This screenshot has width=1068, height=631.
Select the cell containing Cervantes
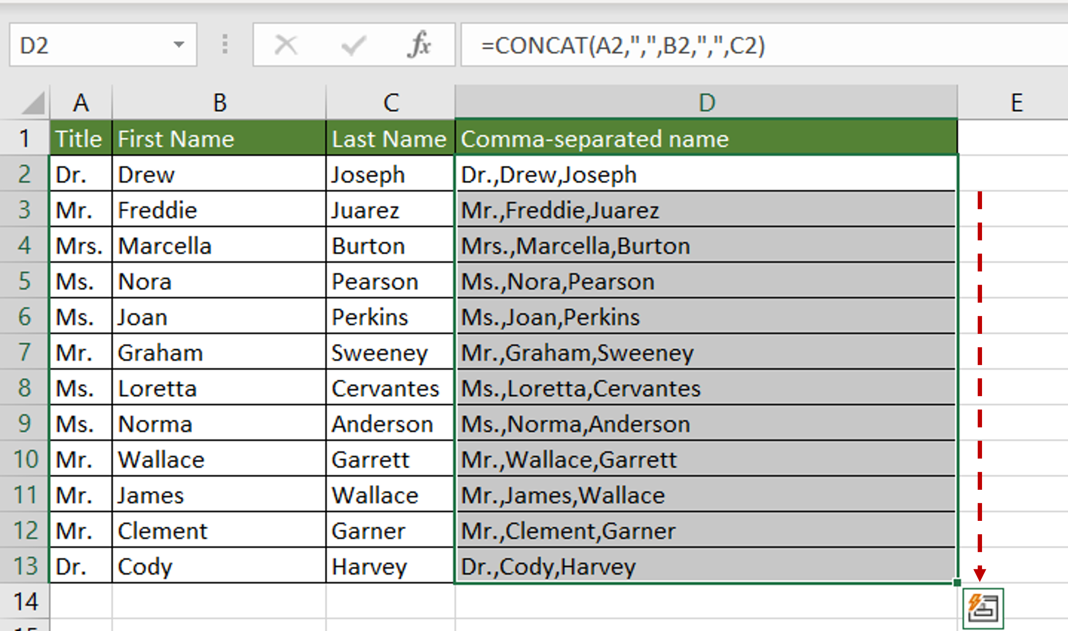tap(390, 387)
